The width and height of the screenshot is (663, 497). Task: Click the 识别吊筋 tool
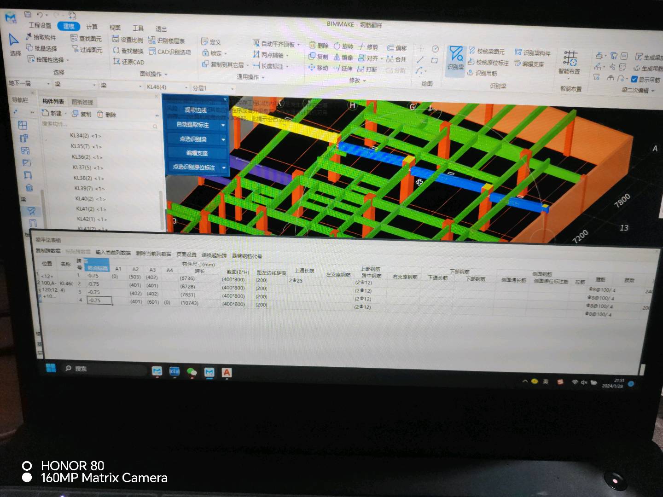(x=482, y=73)
